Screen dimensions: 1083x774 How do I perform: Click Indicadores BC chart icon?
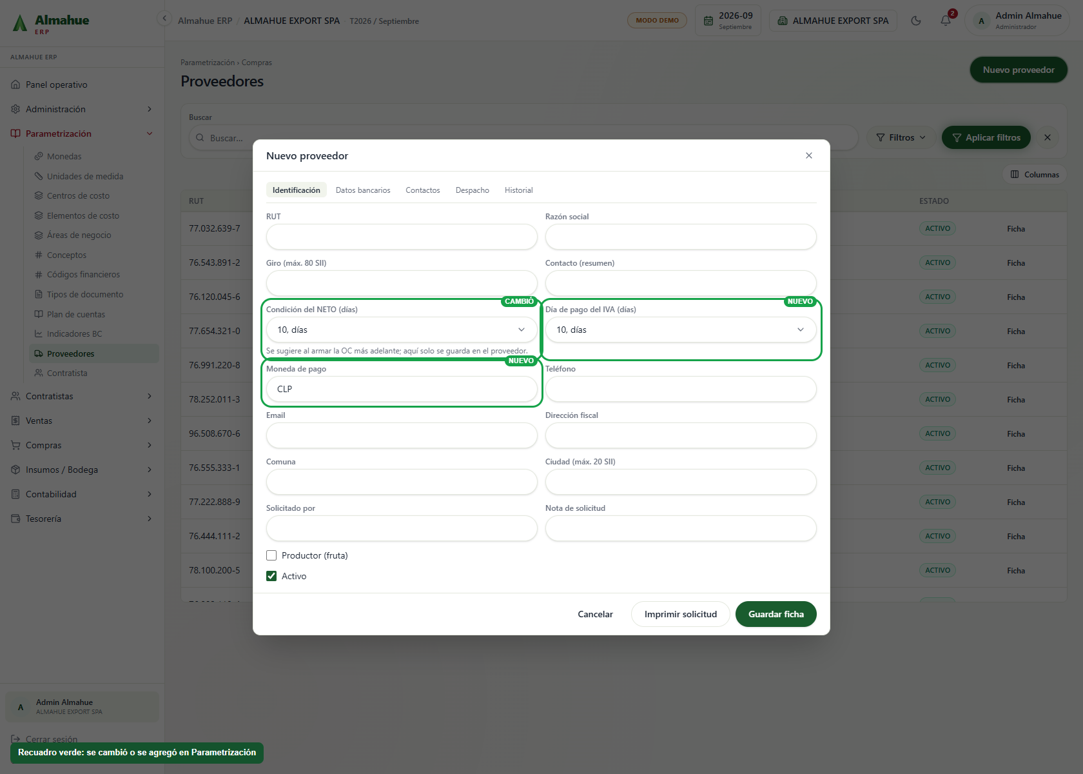[39, 333]
